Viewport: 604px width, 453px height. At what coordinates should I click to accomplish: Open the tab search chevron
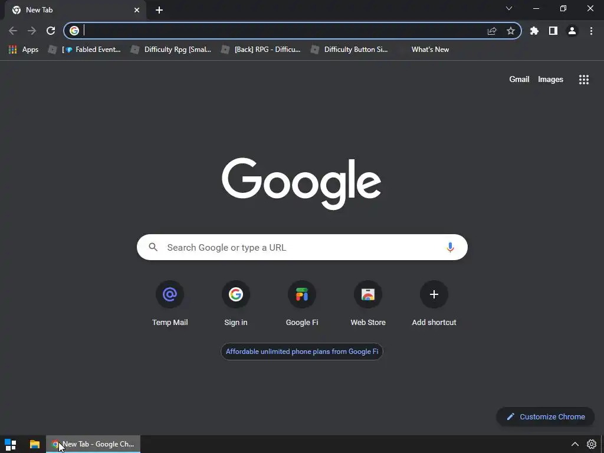point(509,8)
